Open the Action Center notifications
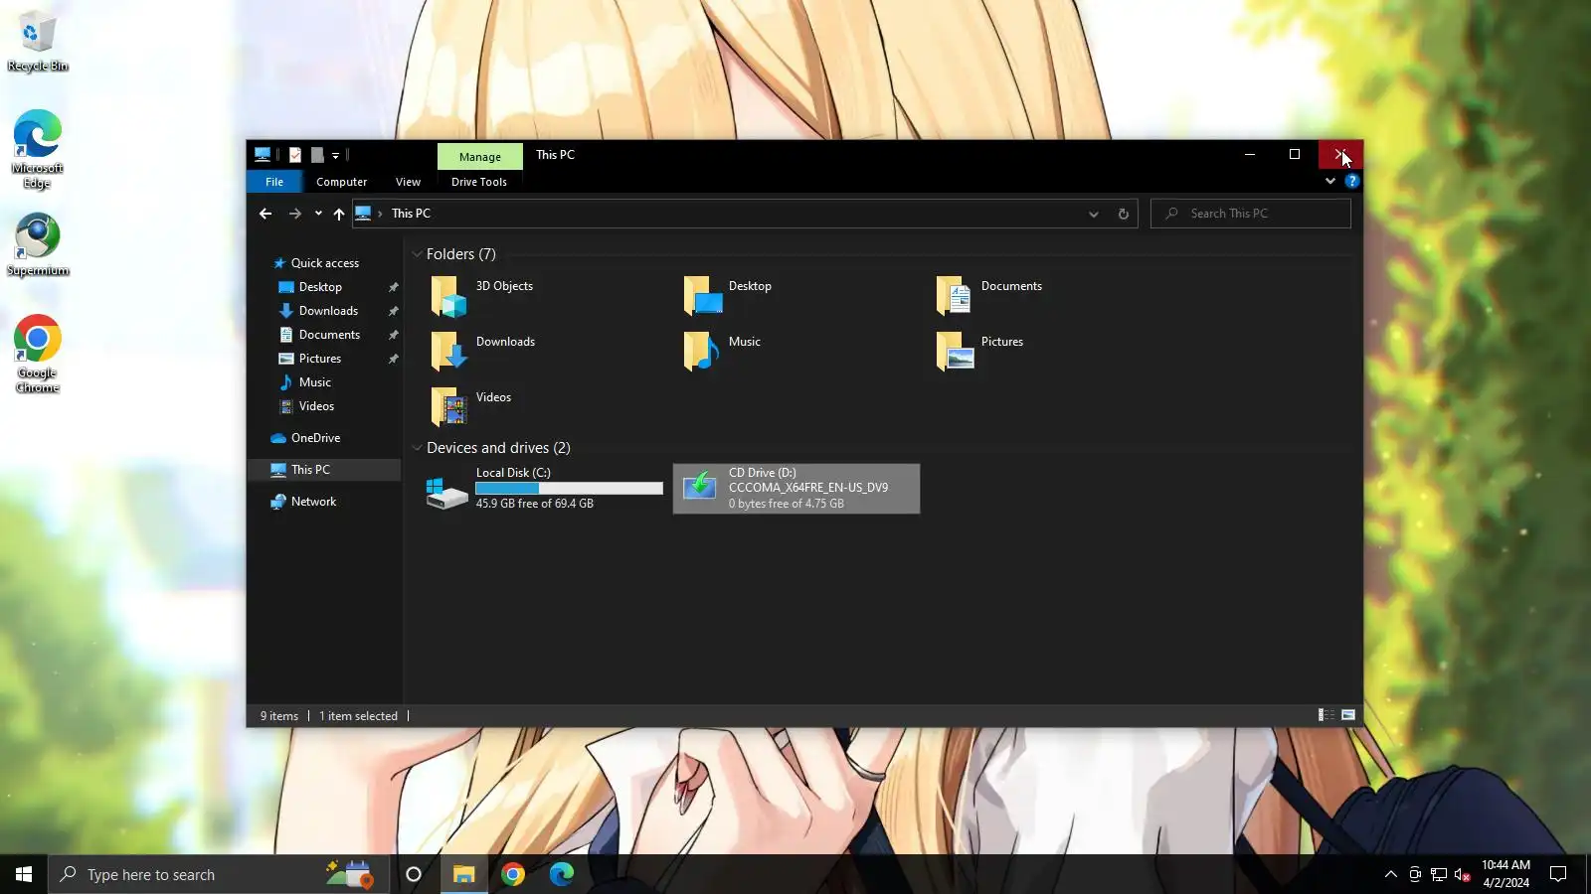The image size is (1591, 894). [1558, 874]
